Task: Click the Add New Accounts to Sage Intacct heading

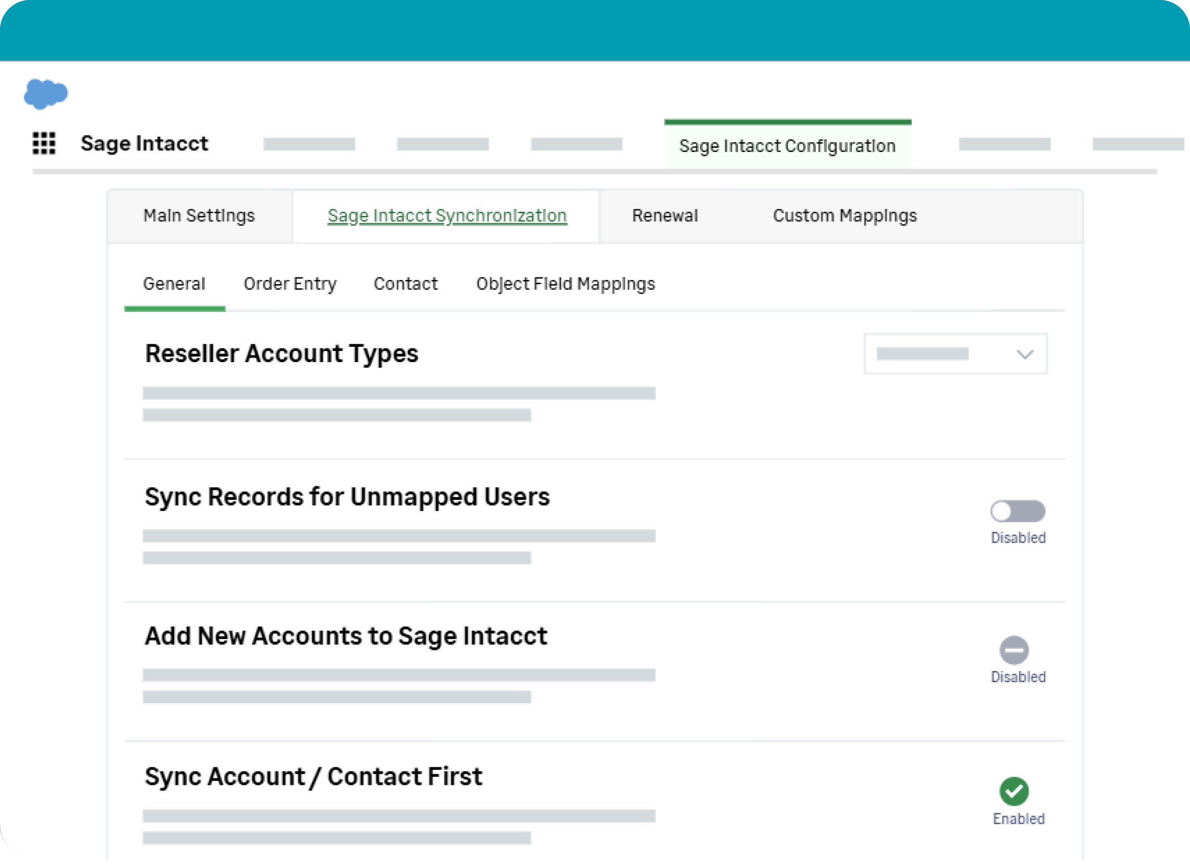Action: coord(346,636)
